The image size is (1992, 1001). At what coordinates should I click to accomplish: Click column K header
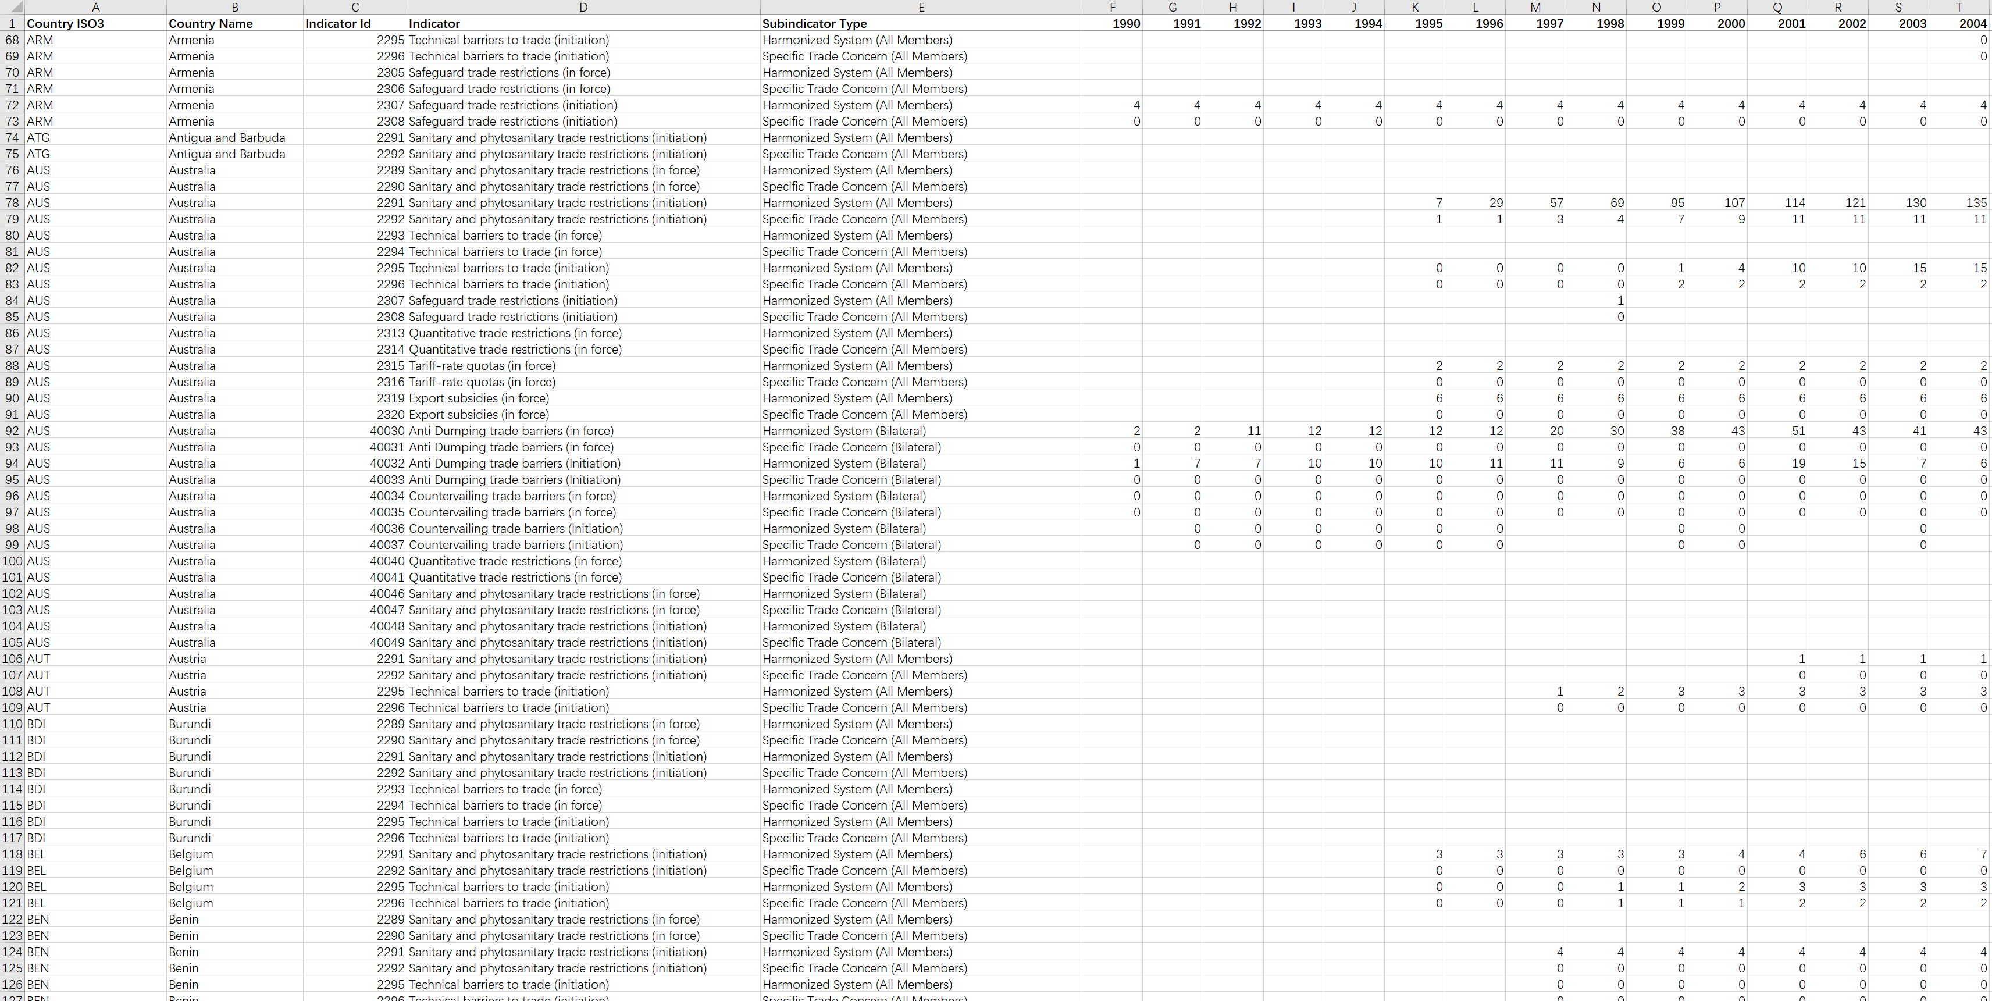pyautogui.click(x=1414, y=7)
